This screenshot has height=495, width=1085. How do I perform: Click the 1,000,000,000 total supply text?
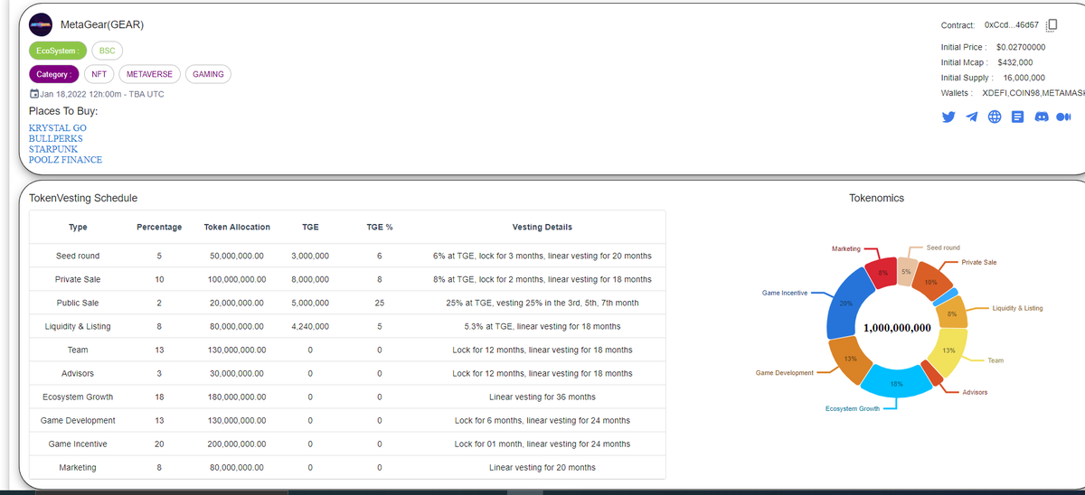coord(898,327)
